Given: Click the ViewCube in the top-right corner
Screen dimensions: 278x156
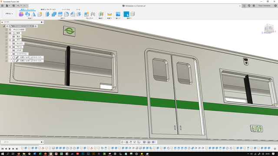Looking at the screenshot, I should click(x=269, y=28).
